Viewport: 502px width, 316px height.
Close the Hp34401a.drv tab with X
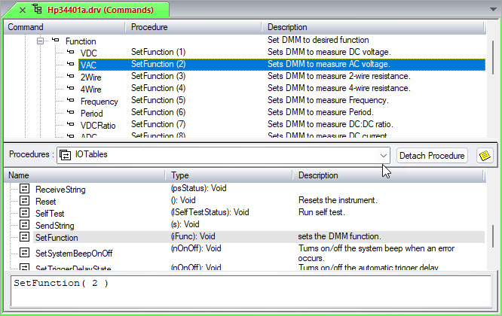click(x=21, y=11)
